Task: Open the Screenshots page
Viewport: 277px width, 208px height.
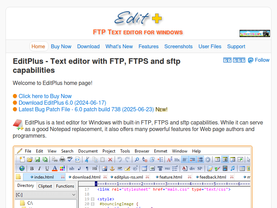Action: 178,46
